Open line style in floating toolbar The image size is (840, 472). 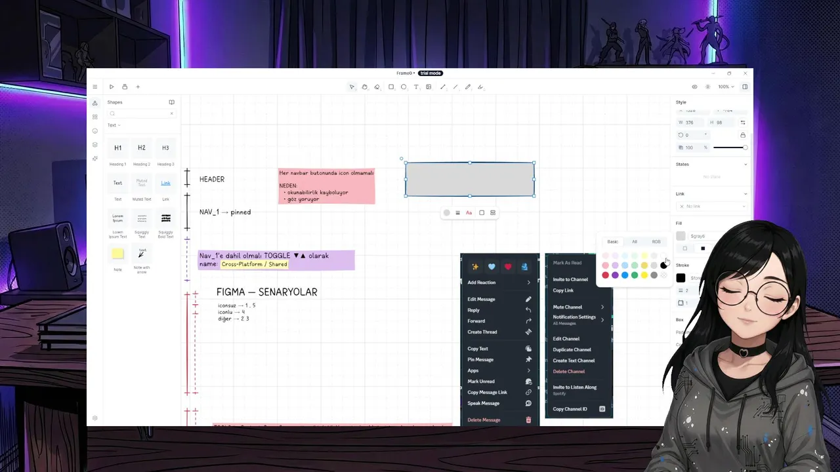pos(457,212)
